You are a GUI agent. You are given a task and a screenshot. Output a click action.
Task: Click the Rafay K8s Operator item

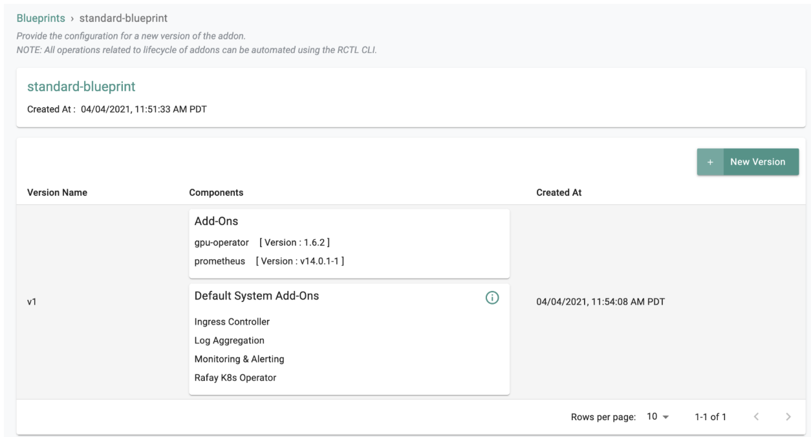click(235, 378)
